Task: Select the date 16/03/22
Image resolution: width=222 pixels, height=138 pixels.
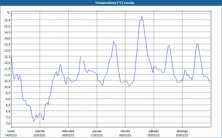Action: point(68,135)
